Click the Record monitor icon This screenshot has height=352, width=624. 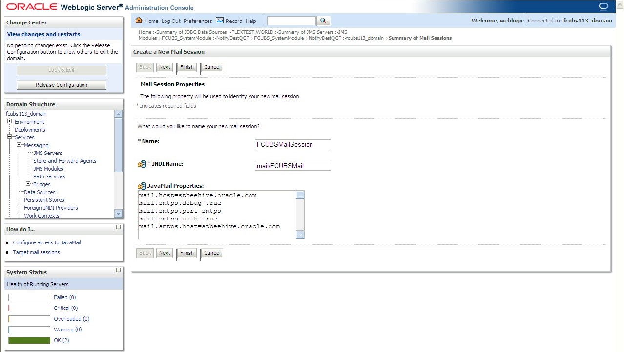(x=220, y=21)
